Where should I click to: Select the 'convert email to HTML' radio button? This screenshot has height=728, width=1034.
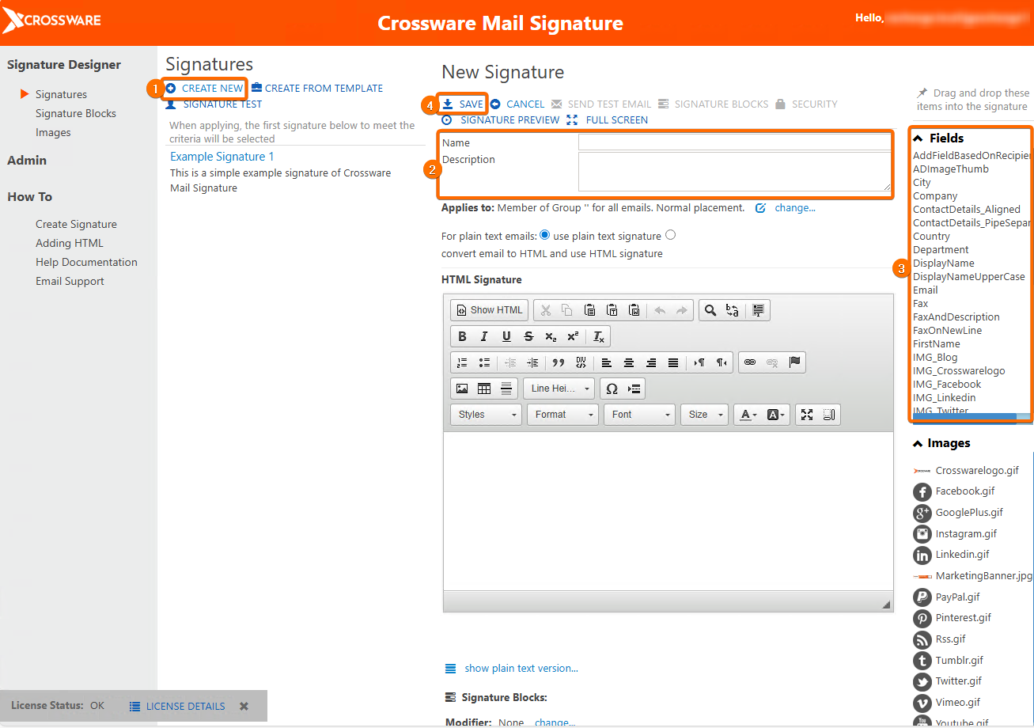click(671, 235)
